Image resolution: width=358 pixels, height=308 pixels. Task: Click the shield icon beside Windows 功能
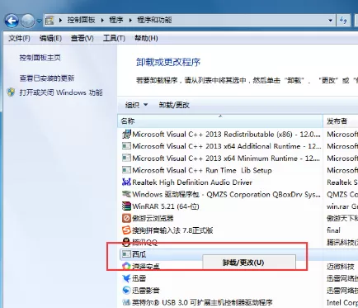coord(11,92)
